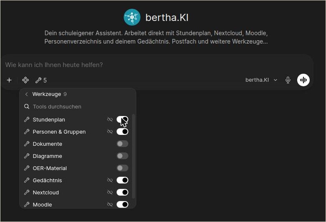This screenshot has height=222, width=326.
Task: Click the assistant description text
Action: point(156,37)
